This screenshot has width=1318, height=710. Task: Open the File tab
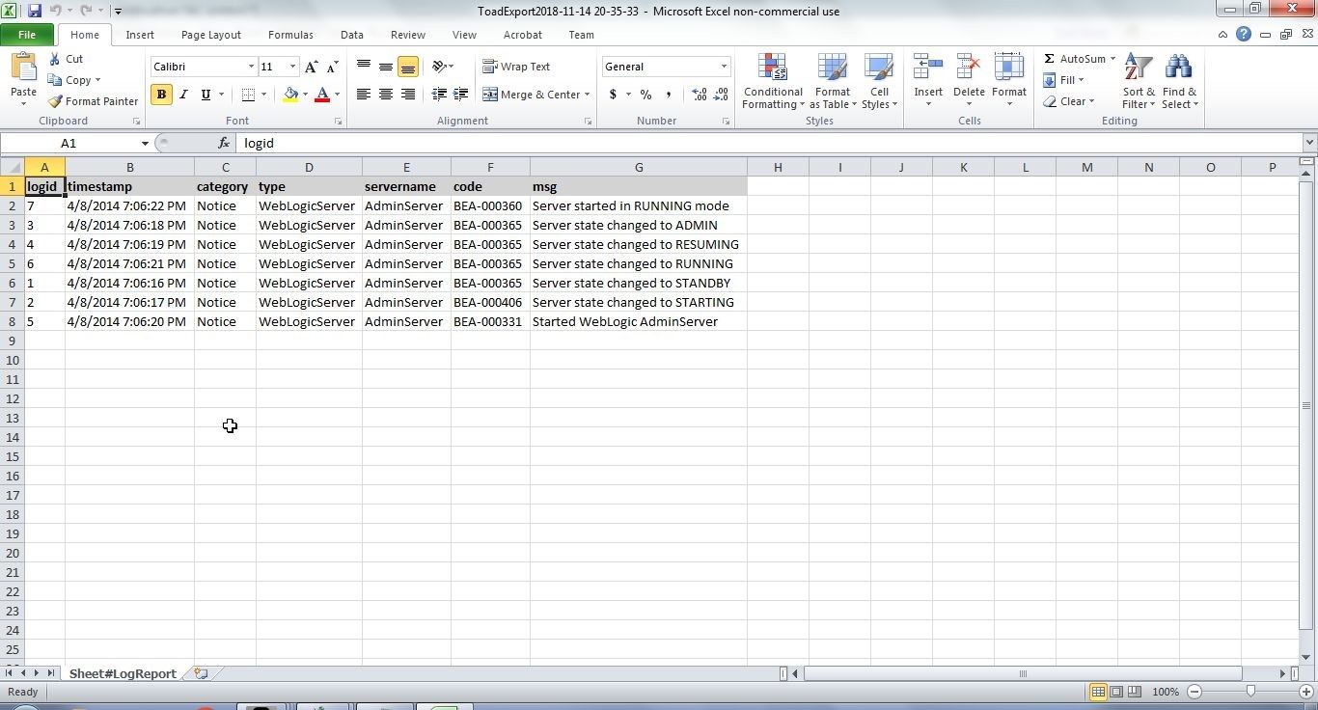pyautogui.click(x=27, y=35)
